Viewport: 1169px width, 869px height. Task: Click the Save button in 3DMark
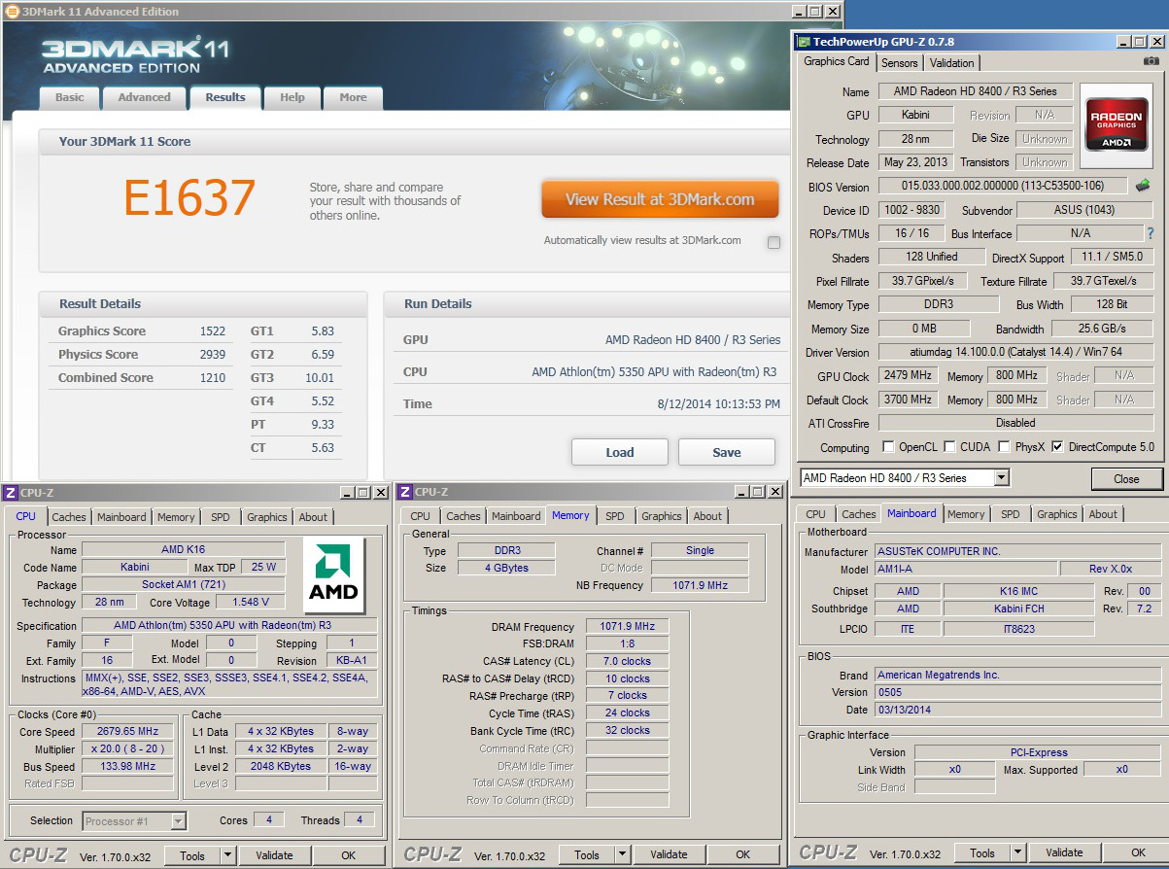727,452
